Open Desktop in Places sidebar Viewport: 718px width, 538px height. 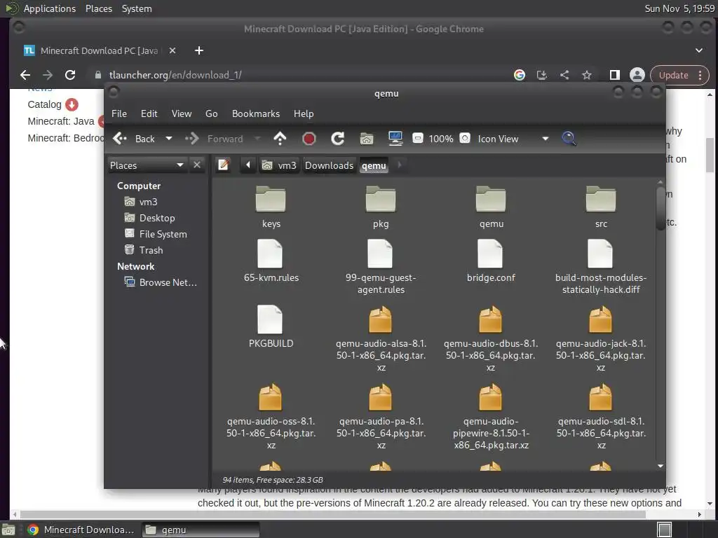(156, 218)
